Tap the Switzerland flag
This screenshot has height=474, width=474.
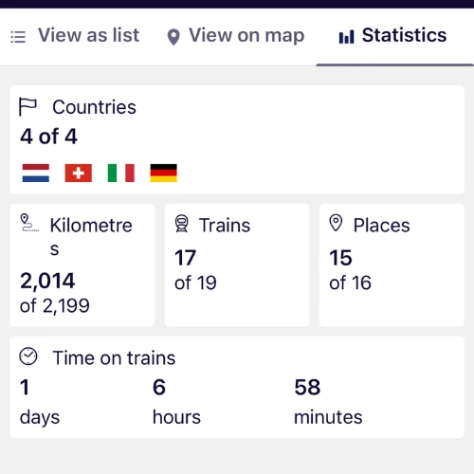[79, 173]
